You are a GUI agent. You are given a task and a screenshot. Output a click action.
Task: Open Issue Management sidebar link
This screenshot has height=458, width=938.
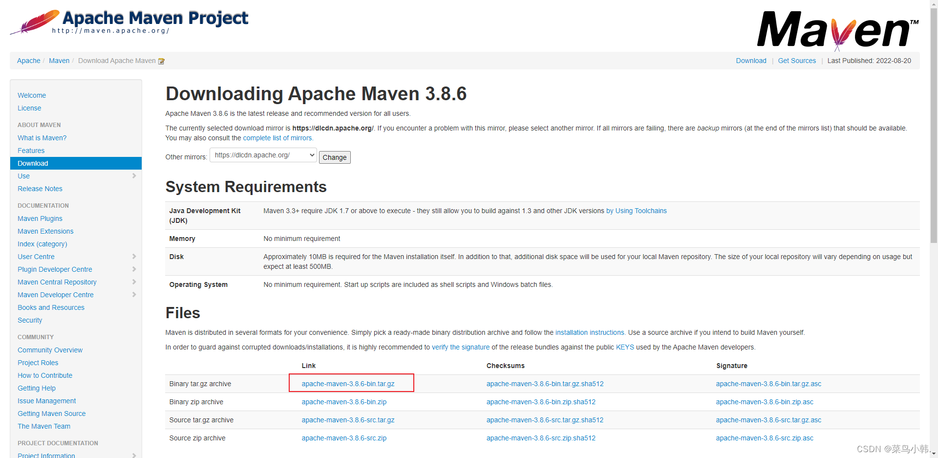coord(47,401)
